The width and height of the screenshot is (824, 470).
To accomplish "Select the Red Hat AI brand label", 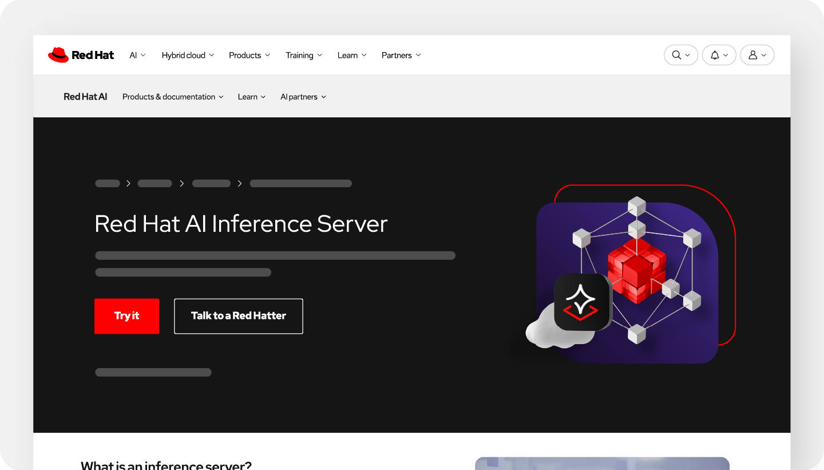I will (x=85, y=97).
